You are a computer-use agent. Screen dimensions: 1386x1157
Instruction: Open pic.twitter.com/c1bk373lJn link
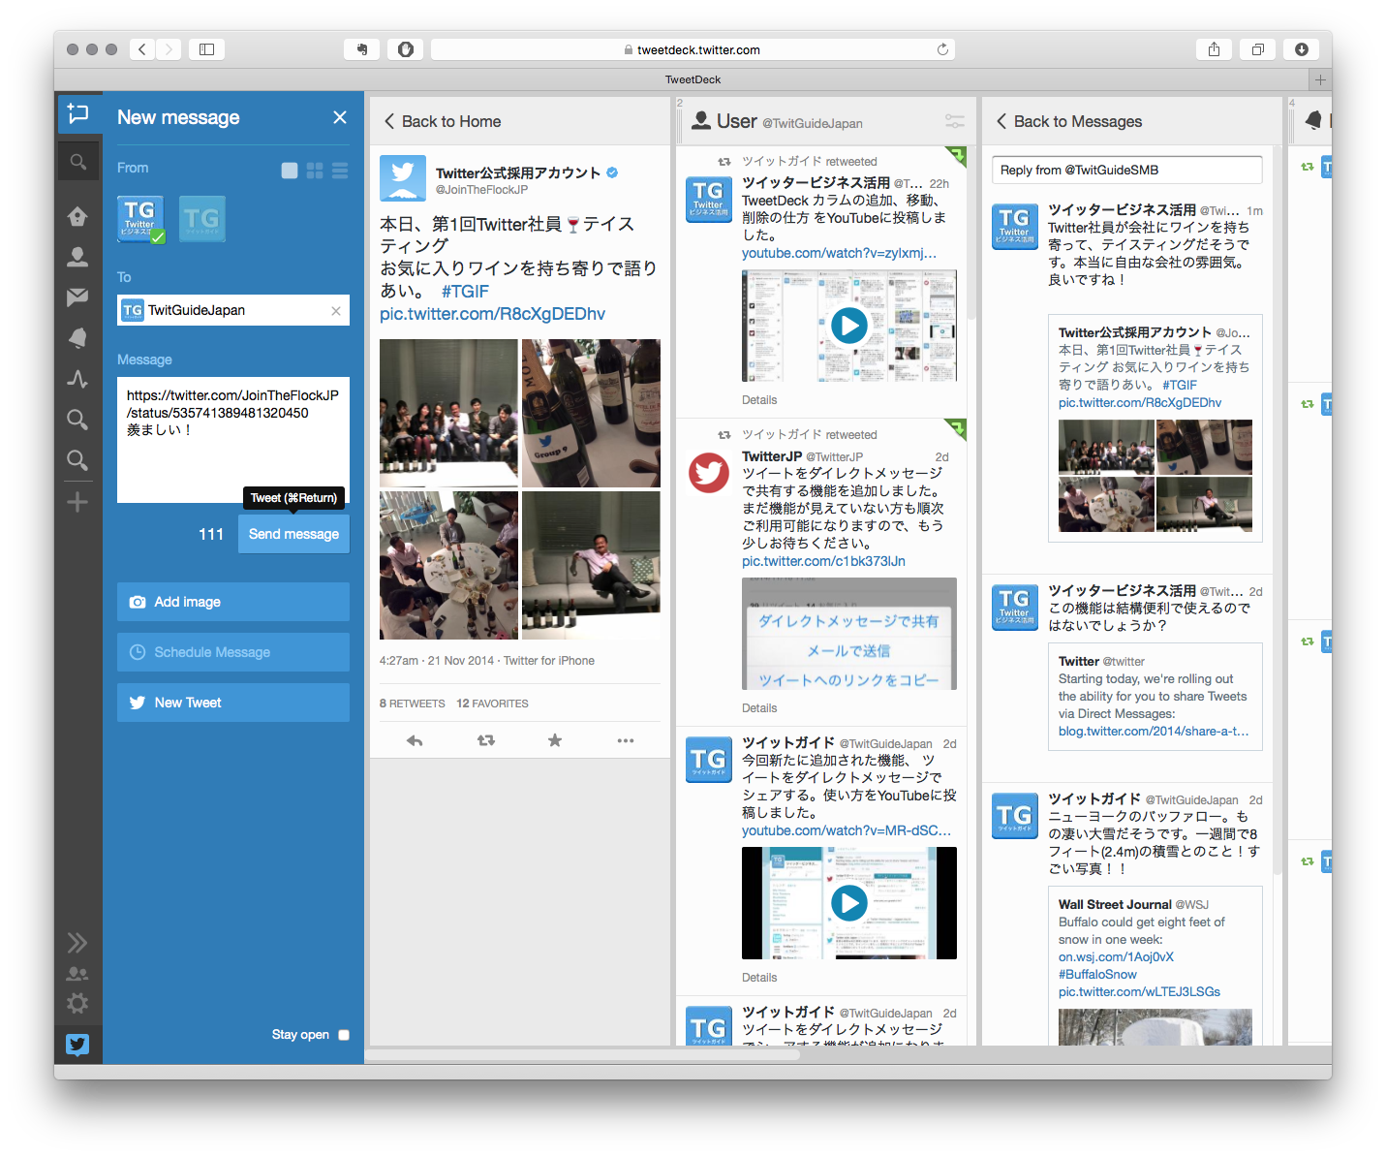(823, 561)
